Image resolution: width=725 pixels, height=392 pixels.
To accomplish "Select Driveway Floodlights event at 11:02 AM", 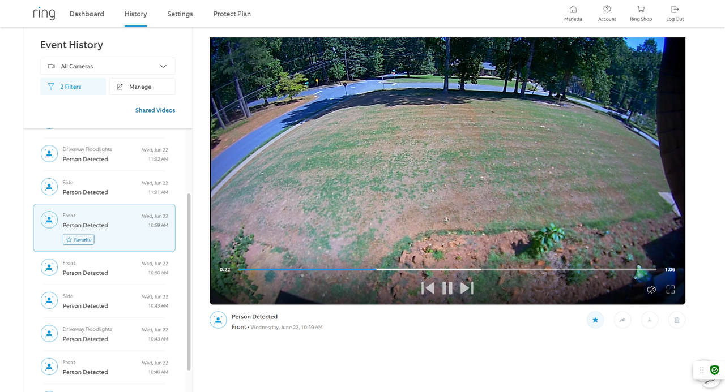I will click(104, 154).
